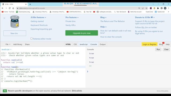Image resolution: width=171 pixels, height=96 pixels.
Task: Open the JavaScript language dropdown in editor
Action: [6, 49]
